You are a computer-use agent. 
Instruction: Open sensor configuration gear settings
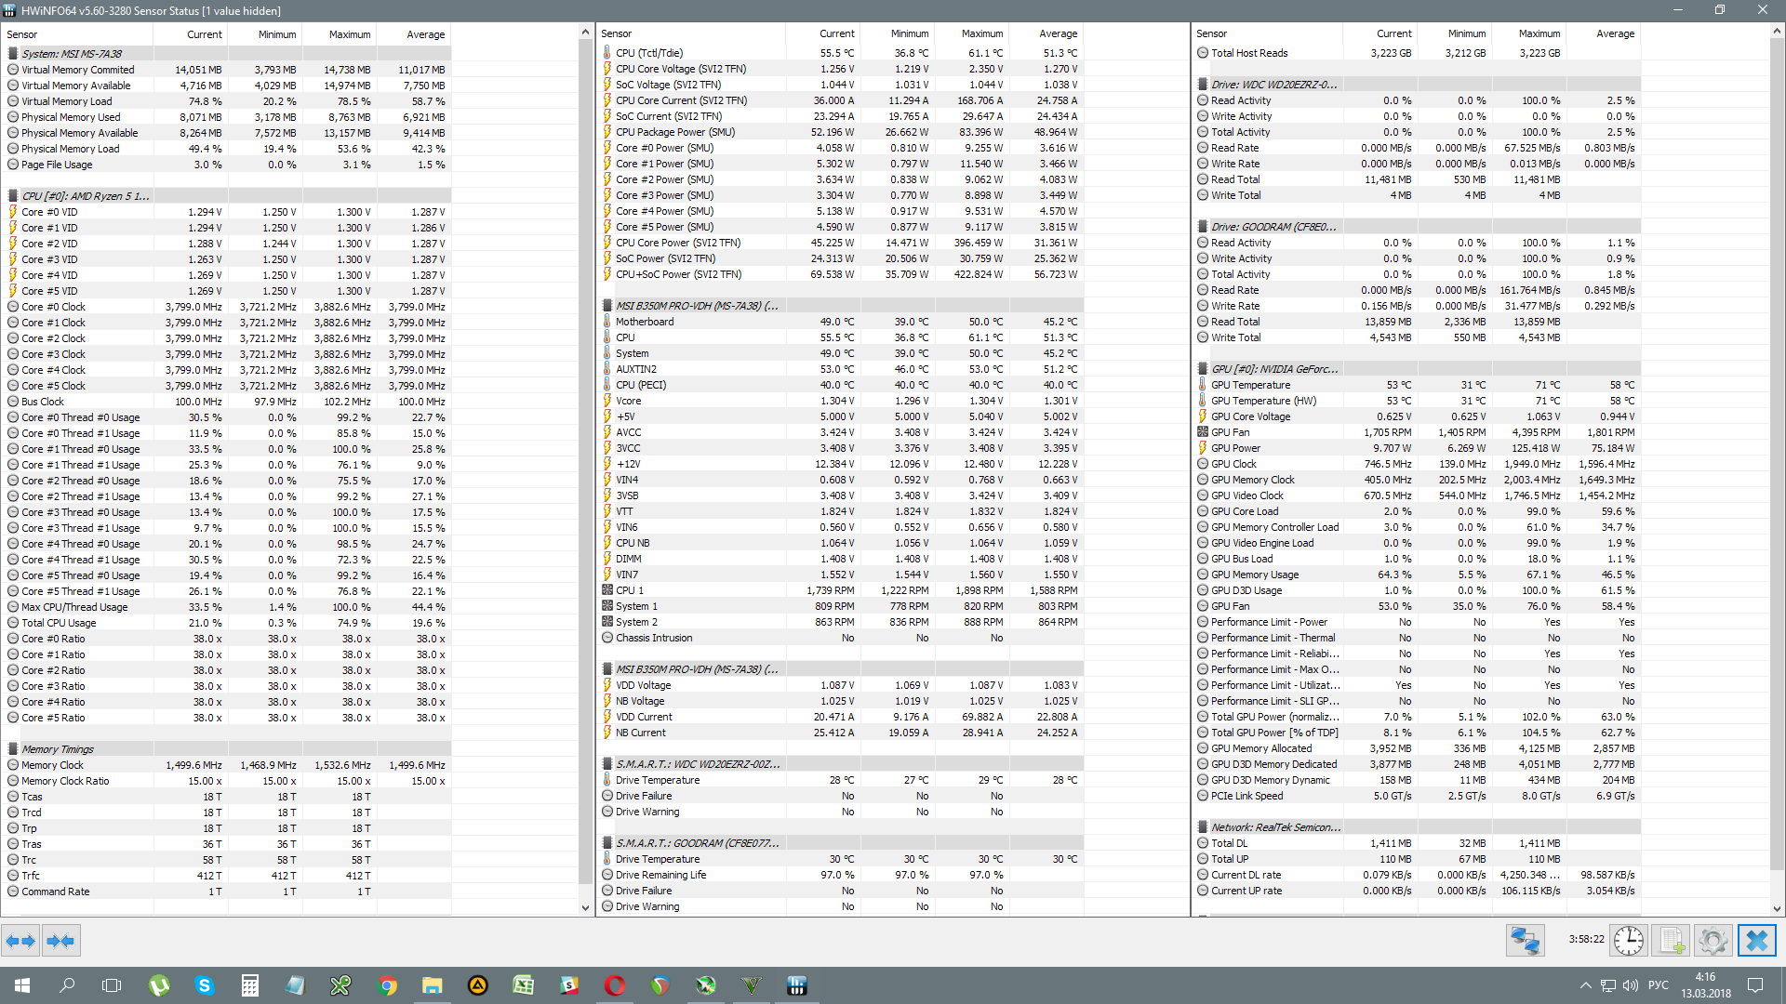tap(1713, 941)
